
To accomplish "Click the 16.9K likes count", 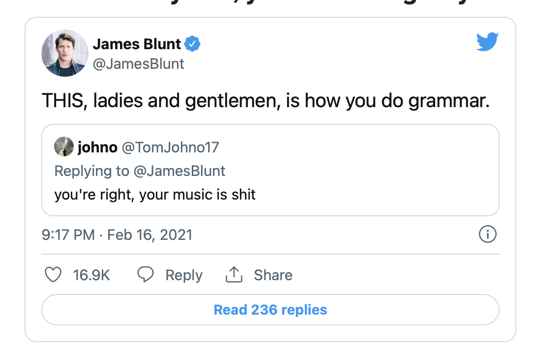I will (91, 275).
